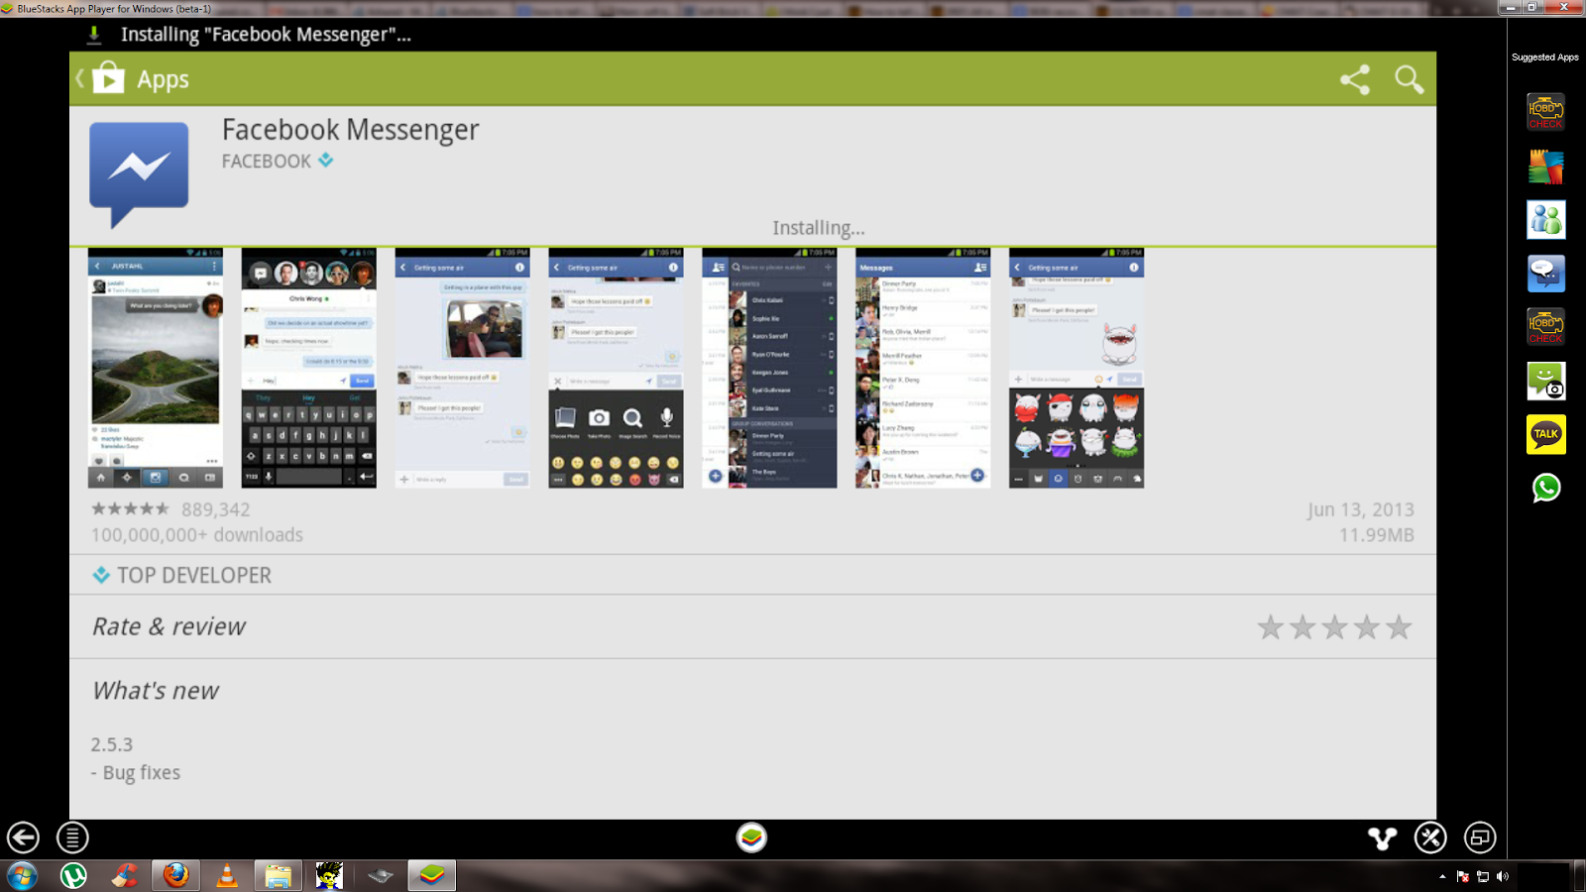Image resolution: width=1586 pixels, height=892 pixels.
Task: Go to the BlueStacks home logo button
Action: tap(751, 837)
